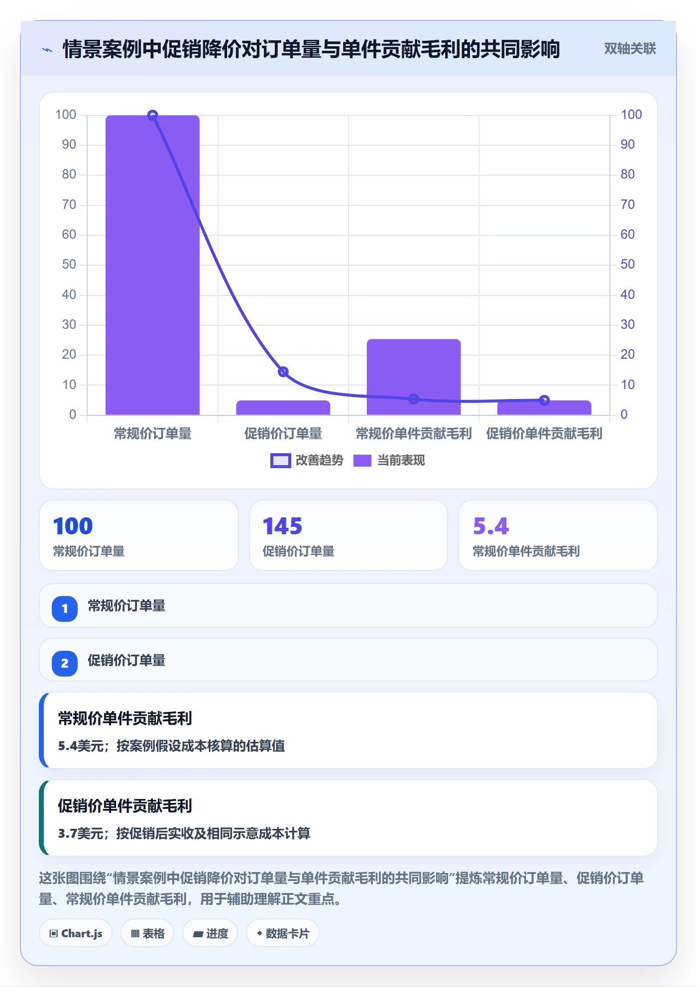Click x-axis label 促销价订单量
697x987 pixels.
pos(283,434)
